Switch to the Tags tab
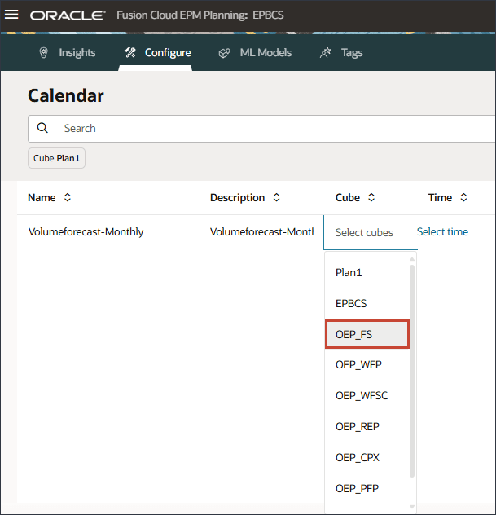496x515 pixels. (341, 53)
